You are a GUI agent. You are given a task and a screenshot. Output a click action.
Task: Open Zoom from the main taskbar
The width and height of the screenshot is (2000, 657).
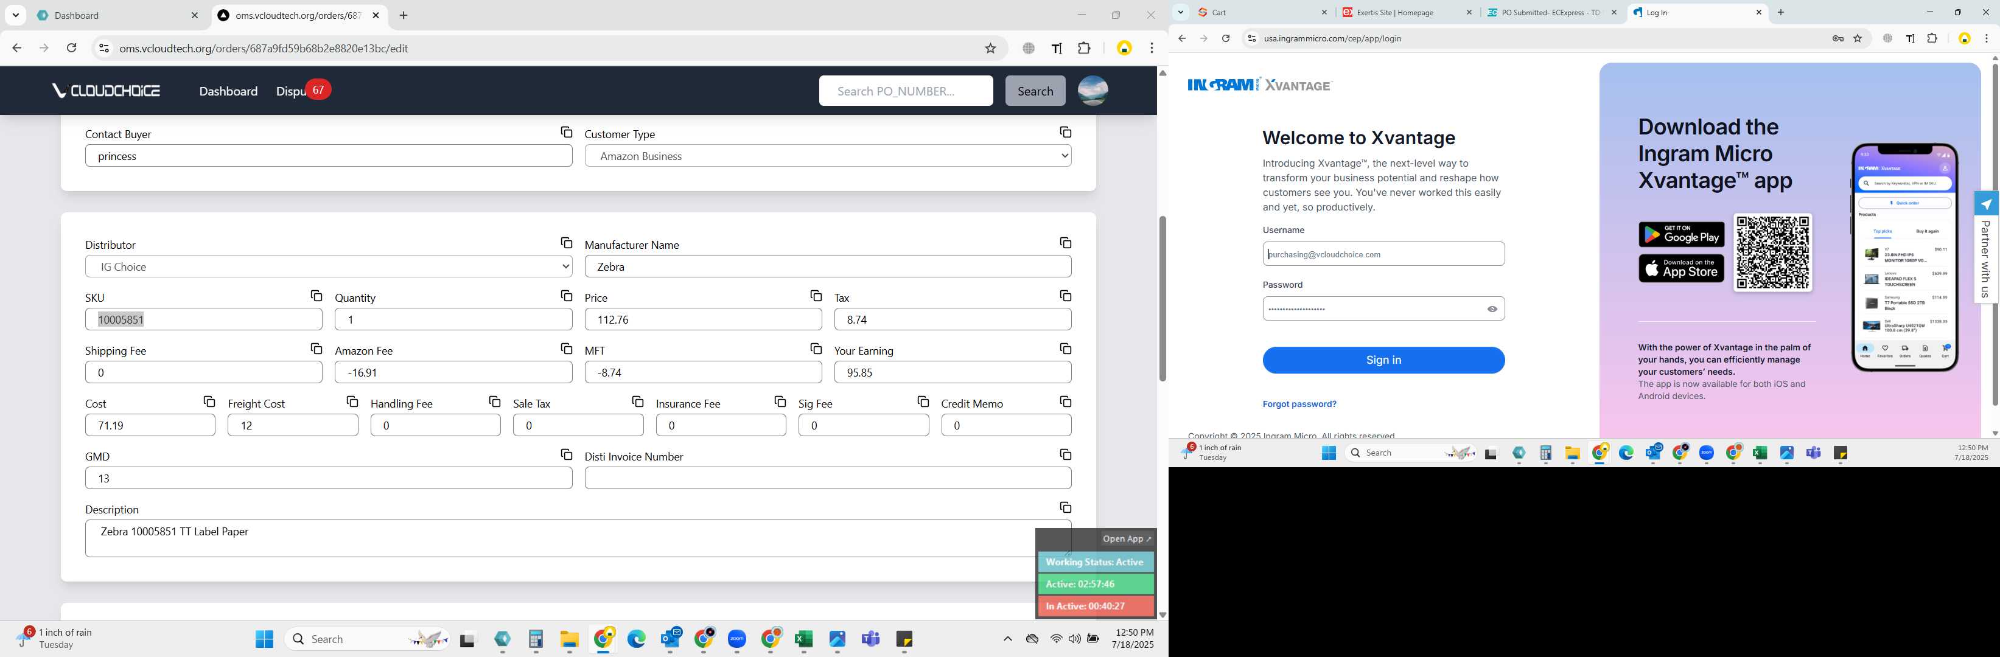737,639
